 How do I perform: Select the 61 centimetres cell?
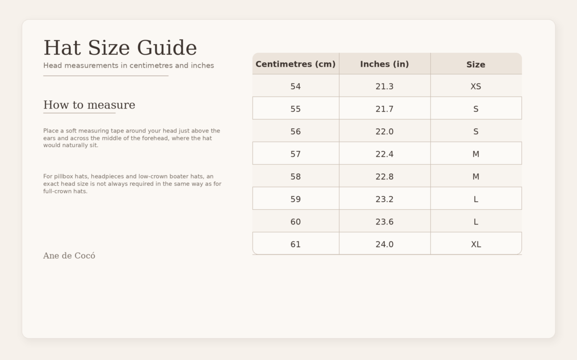click(x=295, y=244)
